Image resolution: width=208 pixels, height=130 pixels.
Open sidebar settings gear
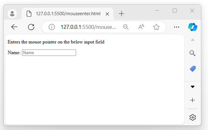click(x=192, y=117)
